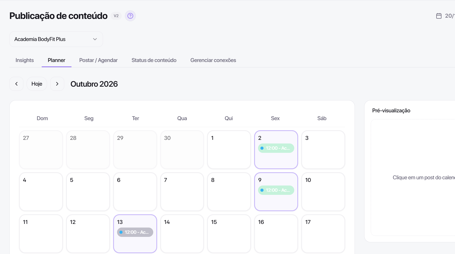Viewport: 455px width, 254px height.
Task: Click the calendar date icon in header
Action: tap(439, 16)
